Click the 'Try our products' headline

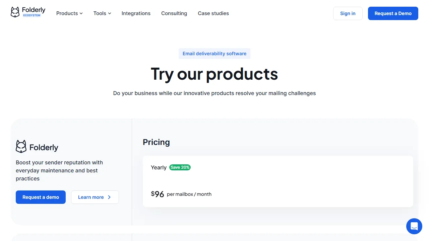click(214, 74)
